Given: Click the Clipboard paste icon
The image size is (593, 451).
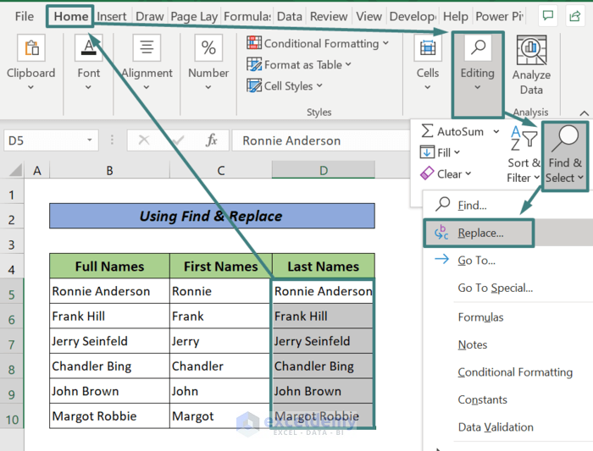Looking at the screenshot, I should click(31, 49).
